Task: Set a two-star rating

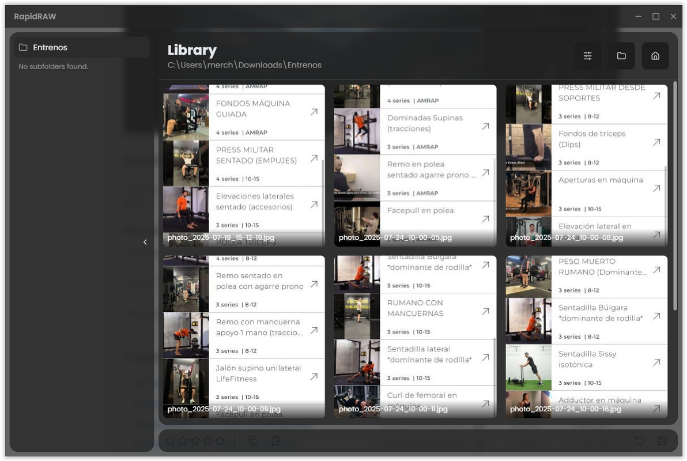Action: (x=183, y=440)
